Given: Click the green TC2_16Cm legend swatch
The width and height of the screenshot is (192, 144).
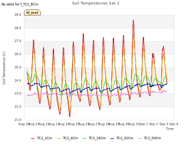Looking at the screenshot, I should [85, 139].
